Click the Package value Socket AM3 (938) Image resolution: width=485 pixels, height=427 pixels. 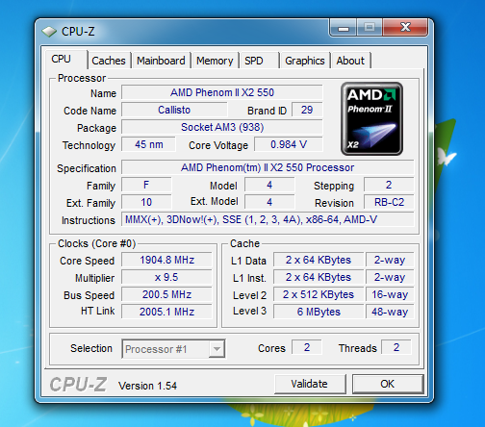point(222,127)
